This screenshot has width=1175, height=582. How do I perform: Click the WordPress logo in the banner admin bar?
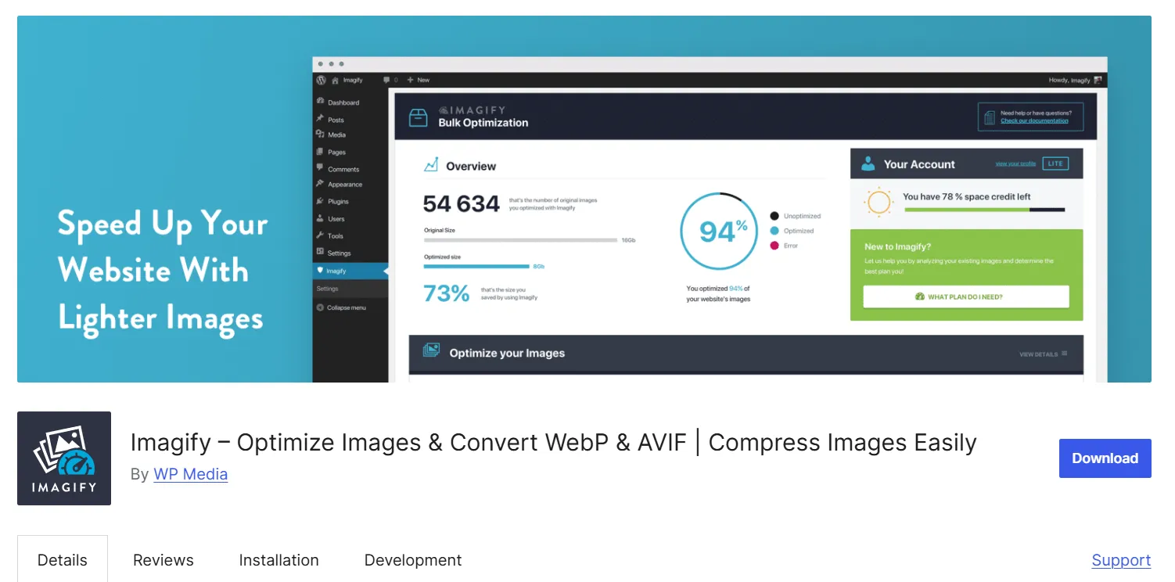[321, 80]
